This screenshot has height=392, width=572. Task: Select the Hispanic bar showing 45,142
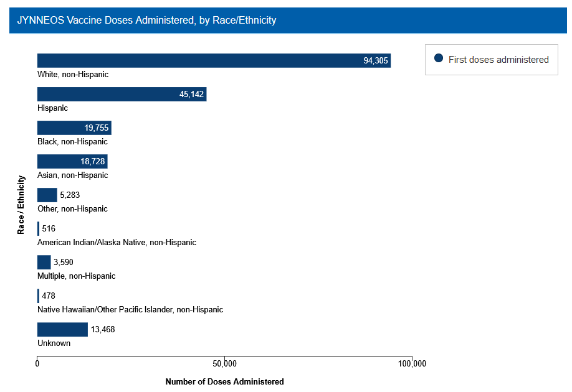point(122,94)
